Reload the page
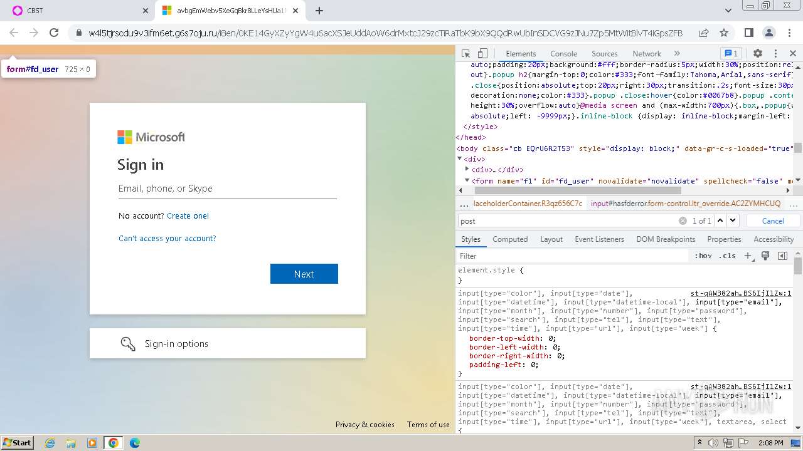This screenshot has width=803, height=451. point(54,33)
